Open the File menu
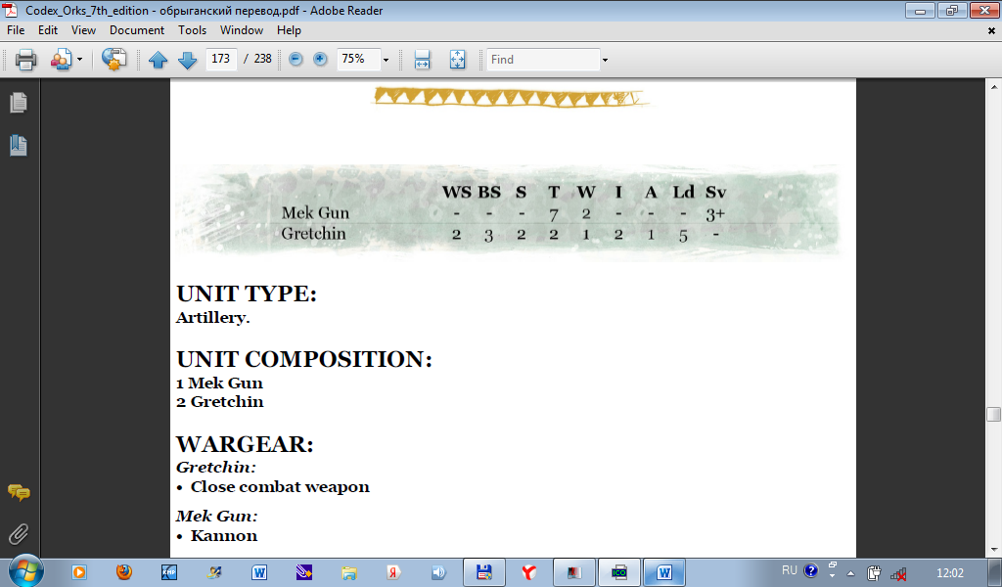1002x587 pixels. coord(16,30)
